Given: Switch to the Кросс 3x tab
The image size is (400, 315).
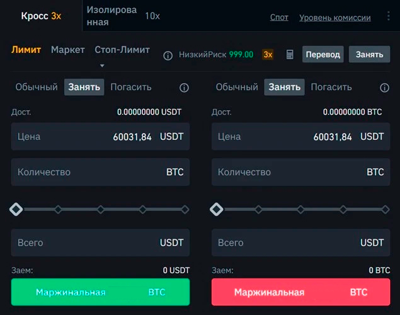Looking at the screenshot, I should [x=41, y=16].
